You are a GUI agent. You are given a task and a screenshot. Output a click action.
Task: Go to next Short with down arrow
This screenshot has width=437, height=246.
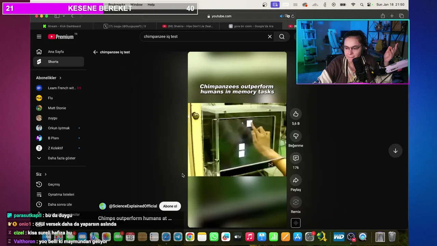(395, 151)
